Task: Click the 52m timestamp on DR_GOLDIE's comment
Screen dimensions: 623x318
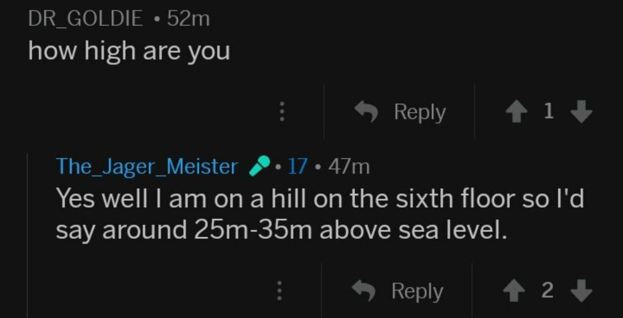Action: [x=188, y=19]
